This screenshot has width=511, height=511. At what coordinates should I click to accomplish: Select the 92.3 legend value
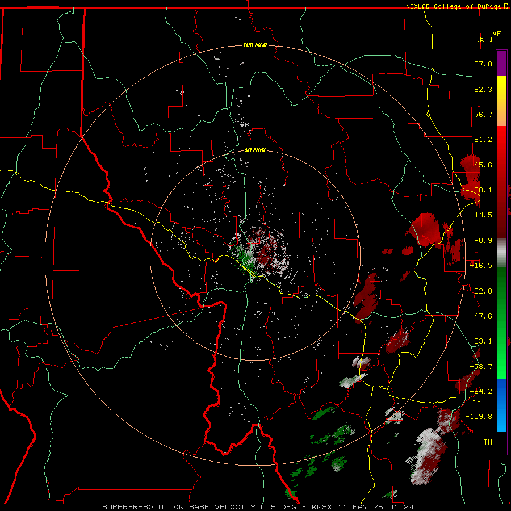tap(483, 89)
